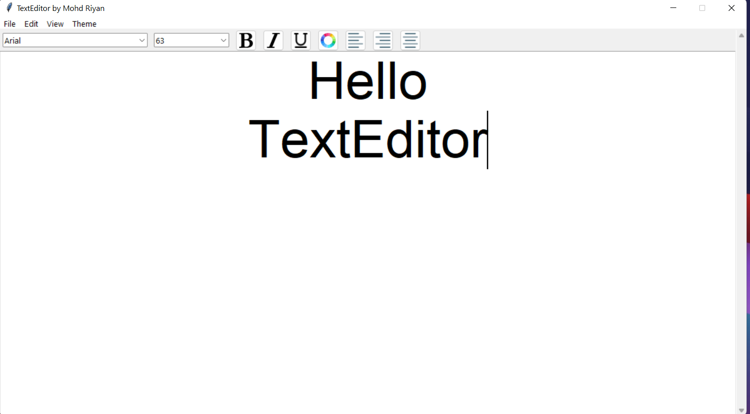Open the Theme menu
Viewport: 750px width, 414px height.
[84, 23]
